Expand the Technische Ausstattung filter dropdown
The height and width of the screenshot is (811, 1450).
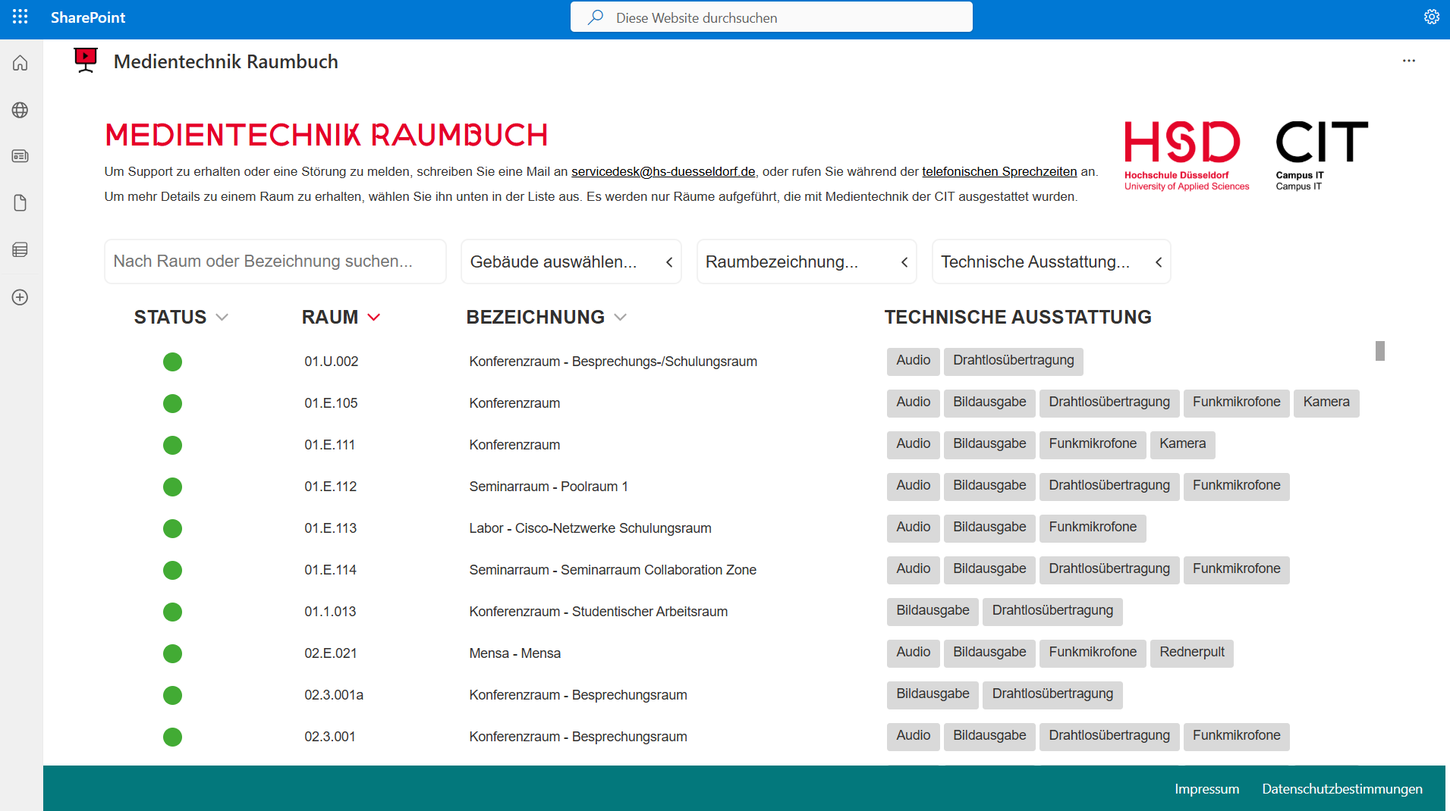click(x=1051, y=261)
